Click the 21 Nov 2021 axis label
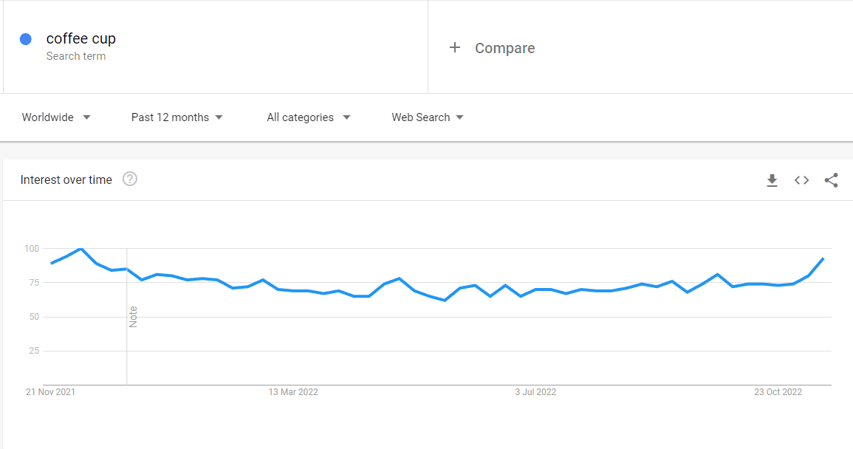This screenshot has height=449, width=853. coord(51,392)
